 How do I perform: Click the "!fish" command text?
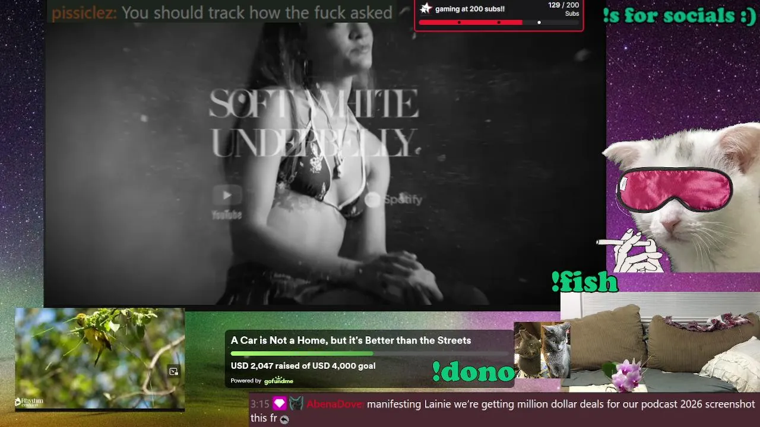click(x=585, y=282)
